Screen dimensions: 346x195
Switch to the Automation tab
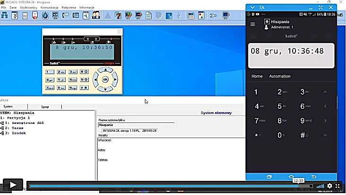click(279, 76)
